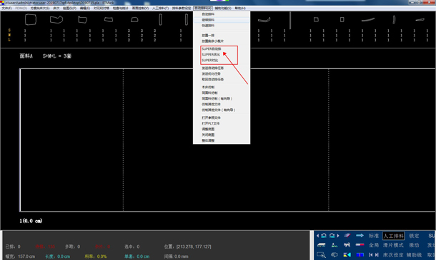Open the 文件(F) menu
436x260 pixels.
click(6, 9)
